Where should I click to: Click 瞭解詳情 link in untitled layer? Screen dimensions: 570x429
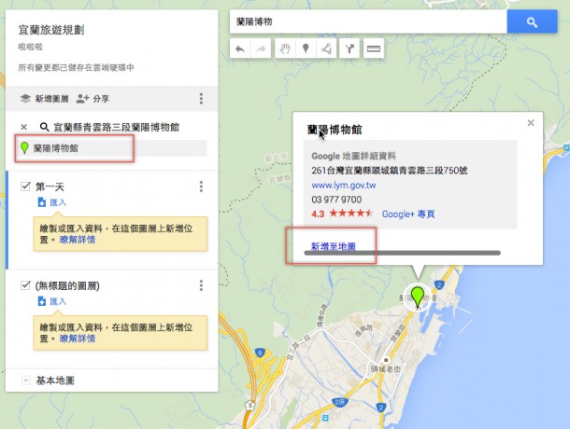pos(78,339)
